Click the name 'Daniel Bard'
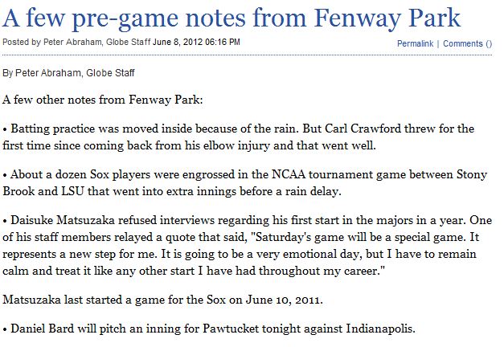Viewport: 504px width, 347px height. click(x=43, y=329)
